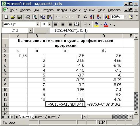The image size is (140, 126).
Task: Select cell A3 containing 0,45
Action: (x=18, y=56)
